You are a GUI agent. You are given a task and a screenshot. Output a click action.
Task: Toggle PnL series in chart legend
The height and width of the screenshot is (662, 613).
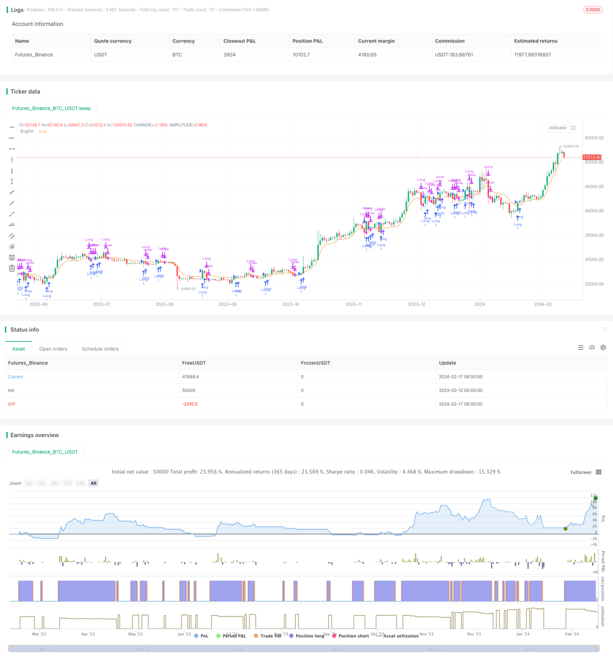tap(201, 636)
